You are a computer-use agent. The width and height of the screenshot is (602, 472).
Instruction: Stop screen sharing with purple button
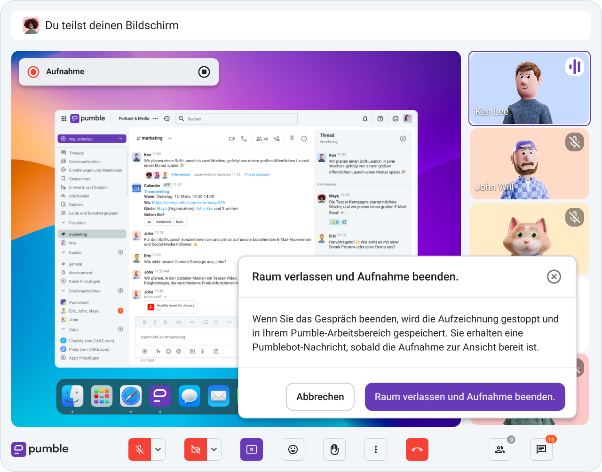[251, 449]
